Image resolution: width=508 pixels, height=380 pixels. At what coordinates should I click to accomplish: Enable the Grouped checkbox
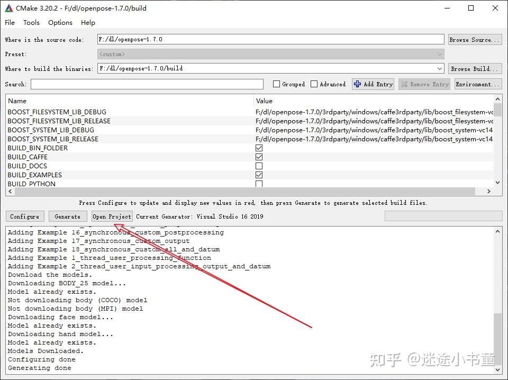click(x=276, y=84)
